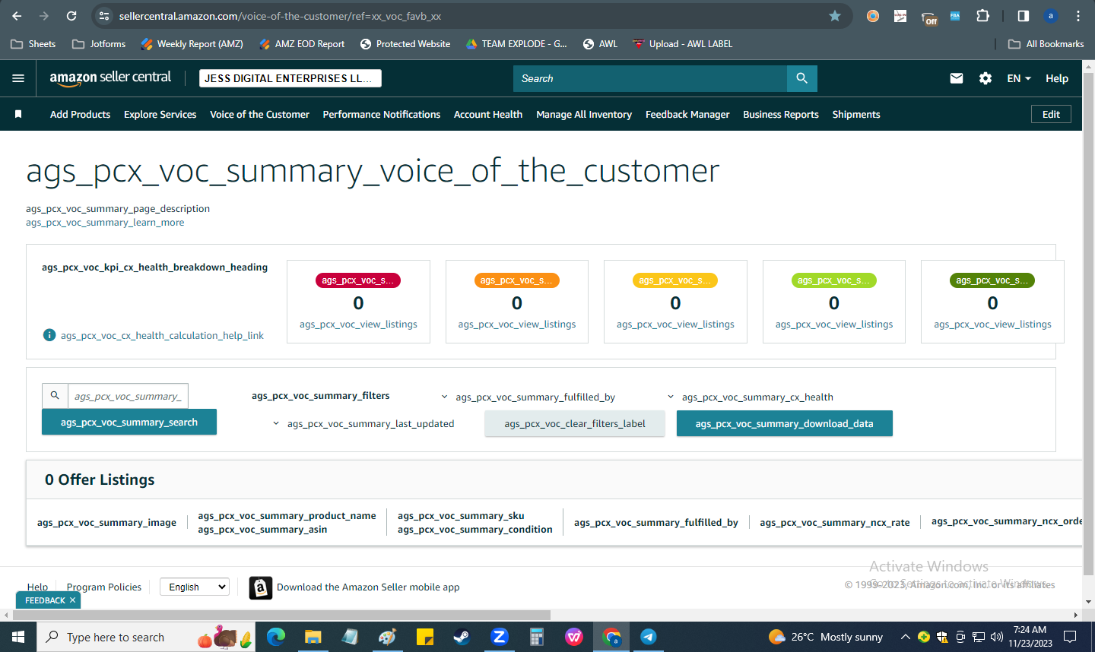The height and width of the screenshot is (652, 1095).
Task: Open the Chrome side panel icon
Action: click(1024, 16)
